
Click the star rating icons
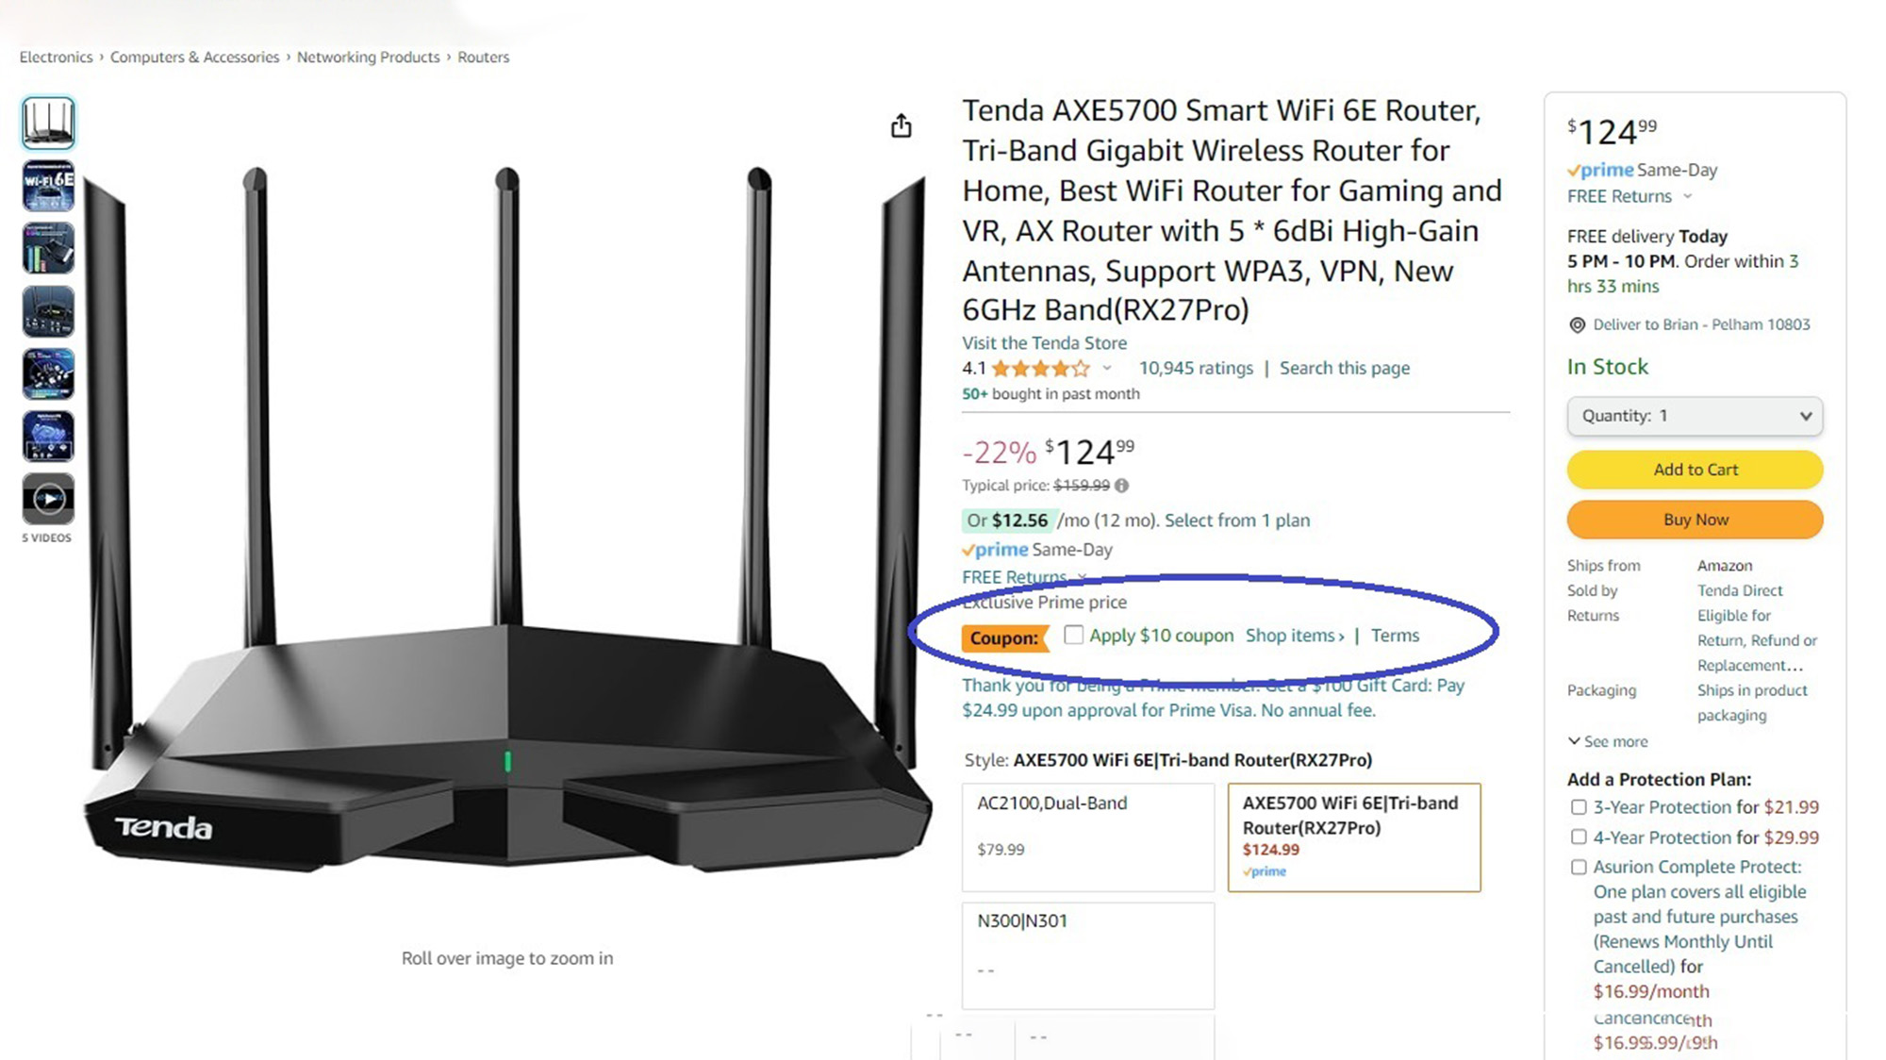pyautogui.click(x=1040, y=368)
